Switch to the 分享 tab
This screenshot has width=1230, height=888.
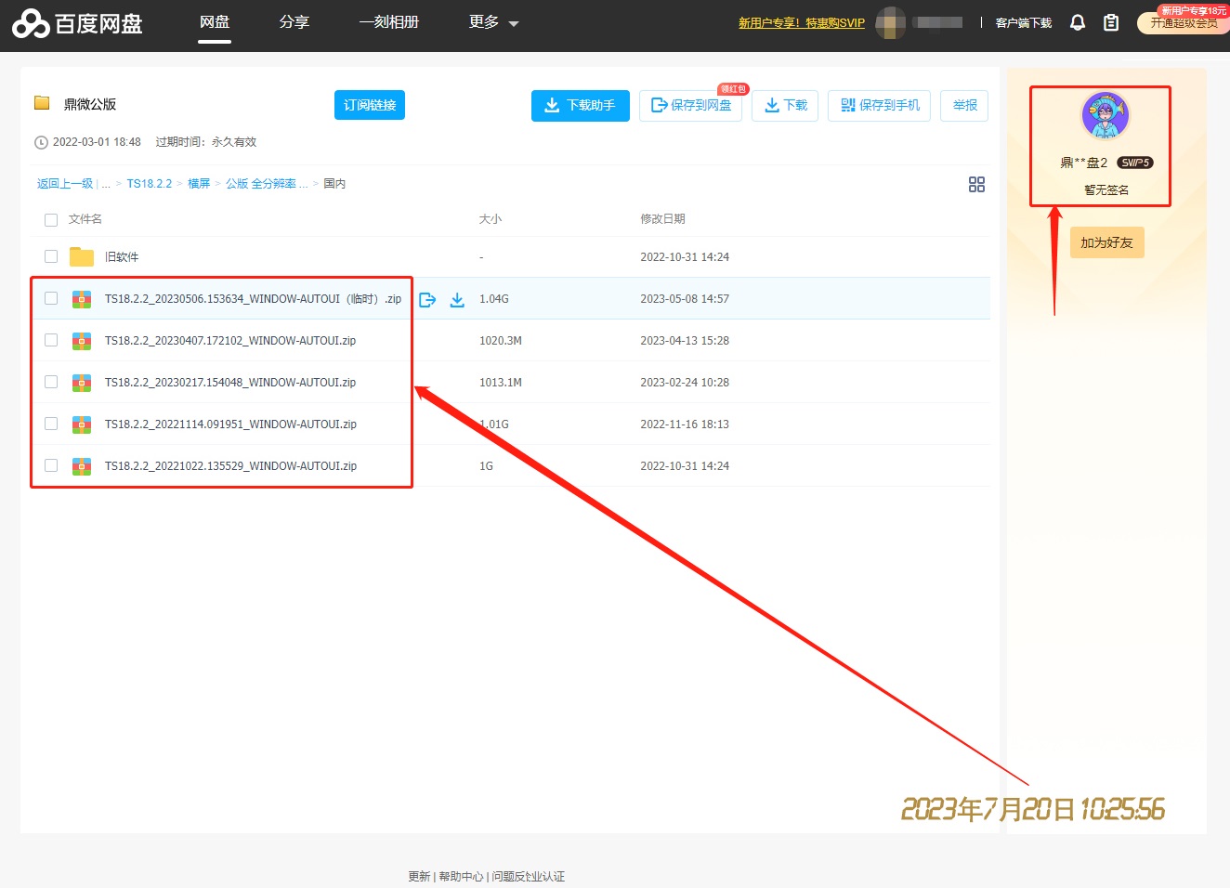coord(294,22)
